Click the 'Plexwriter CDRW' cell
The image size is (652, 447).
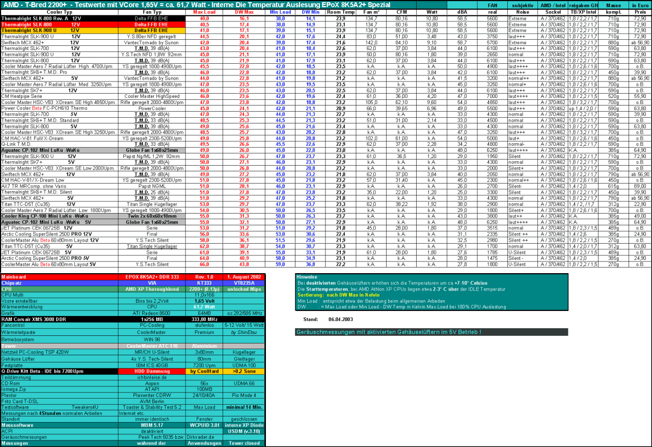(152, 395)
